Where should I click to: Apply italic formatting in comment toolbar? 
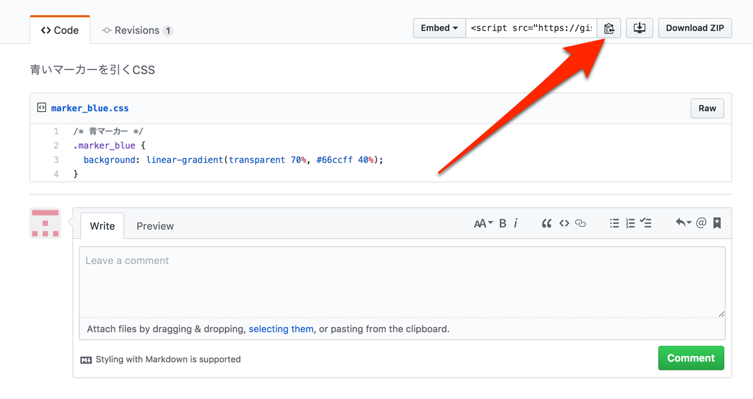coord(516,223)
